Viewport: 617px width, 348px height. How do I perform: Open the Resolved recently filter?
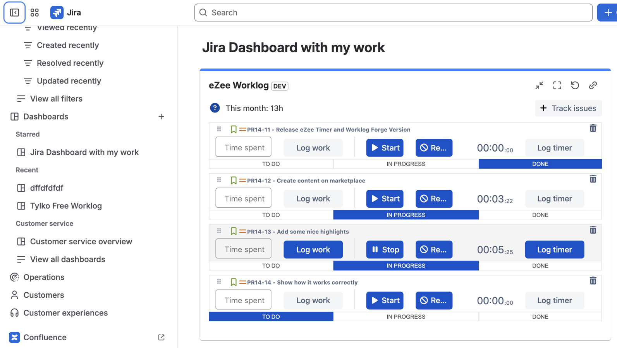[70, 63]
